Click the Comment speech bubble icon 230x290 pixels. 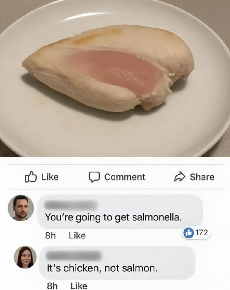pos(94,177)
